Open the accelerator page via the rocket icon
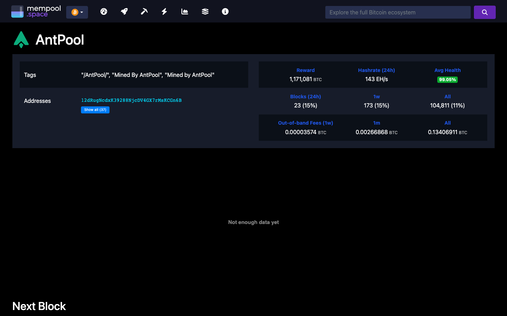The width and height of the screenshot is (507, 316). pos(124,11)
